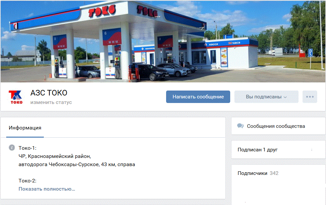Viewport: 326px width, 205px height.
Task: Open the Сообщения сообщества link
Action: pyautogui.click(x=276, y=126)
